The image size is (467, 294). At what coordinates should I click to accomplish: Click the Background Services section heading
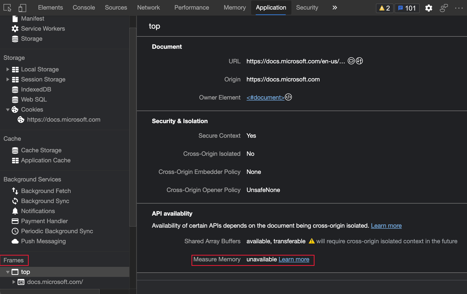point(32,179)
